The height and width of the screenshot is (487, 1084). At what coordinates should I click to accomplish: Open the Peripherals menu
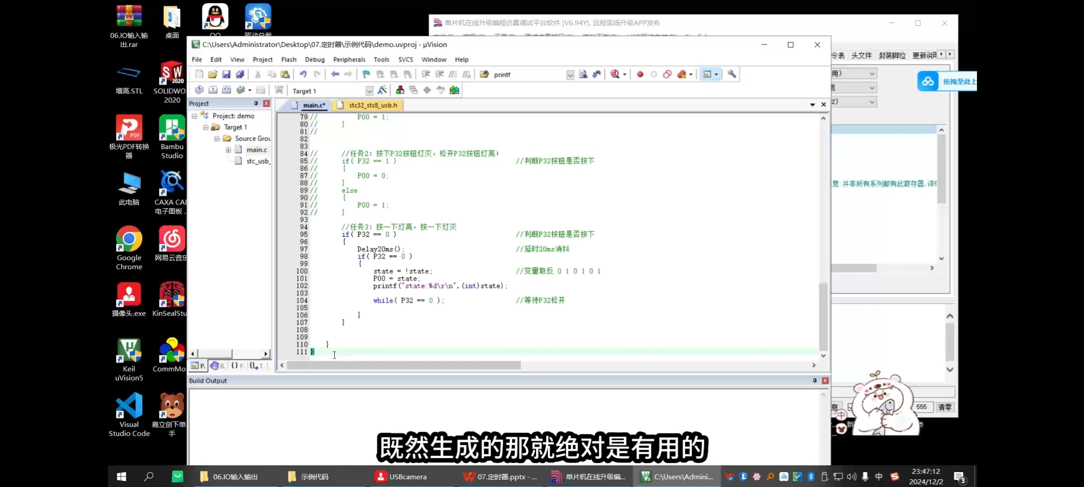click(349, 60)
